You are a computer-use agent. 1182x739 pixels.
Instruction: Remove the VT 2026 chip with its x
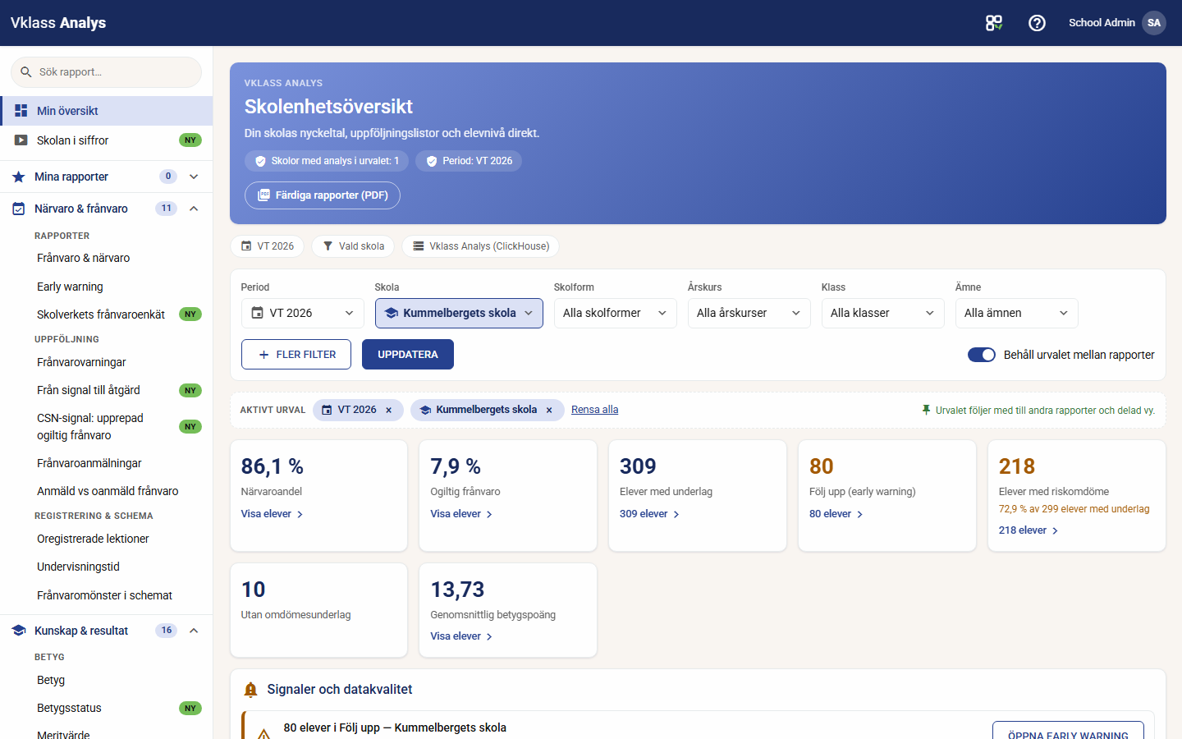click(389, 410)
